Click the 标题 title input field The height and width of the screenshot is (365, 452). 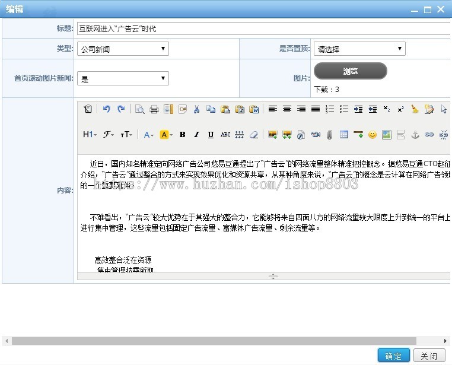click(x=263, y=28)
